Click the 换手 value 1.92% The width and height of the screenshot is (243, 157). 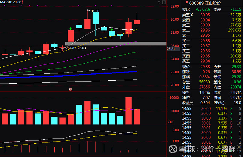[x=204, y=93]
